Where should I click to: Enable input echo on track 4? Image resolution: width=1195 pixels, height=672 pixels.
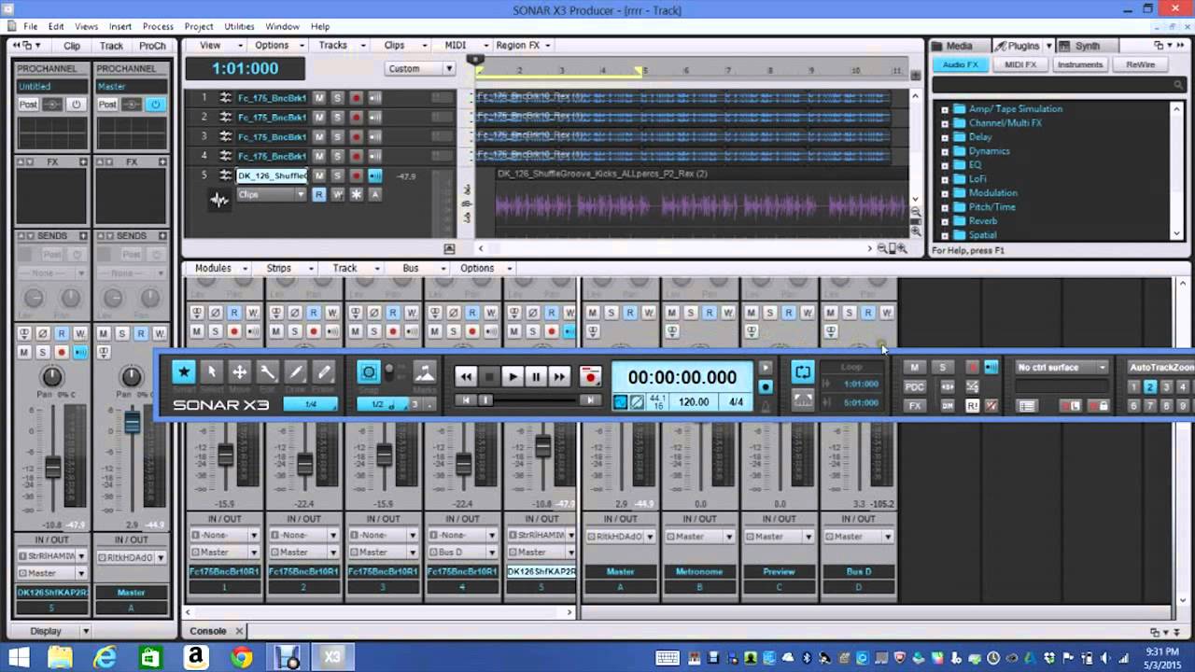pos(374,156)
